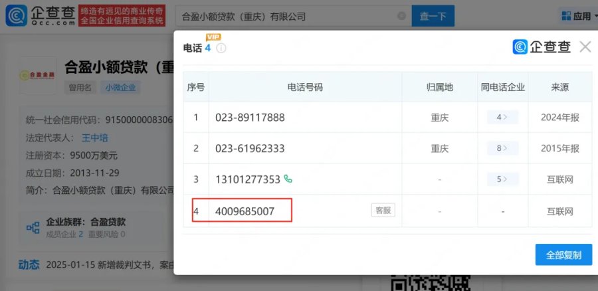Click the 查一下 search button

point(433,16)
